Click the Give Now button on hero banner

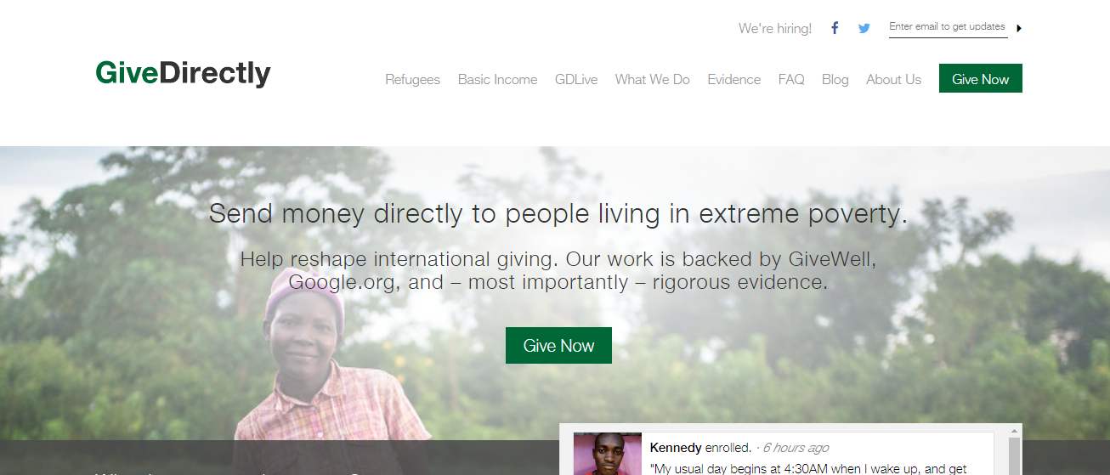click(x=558, y=345)
